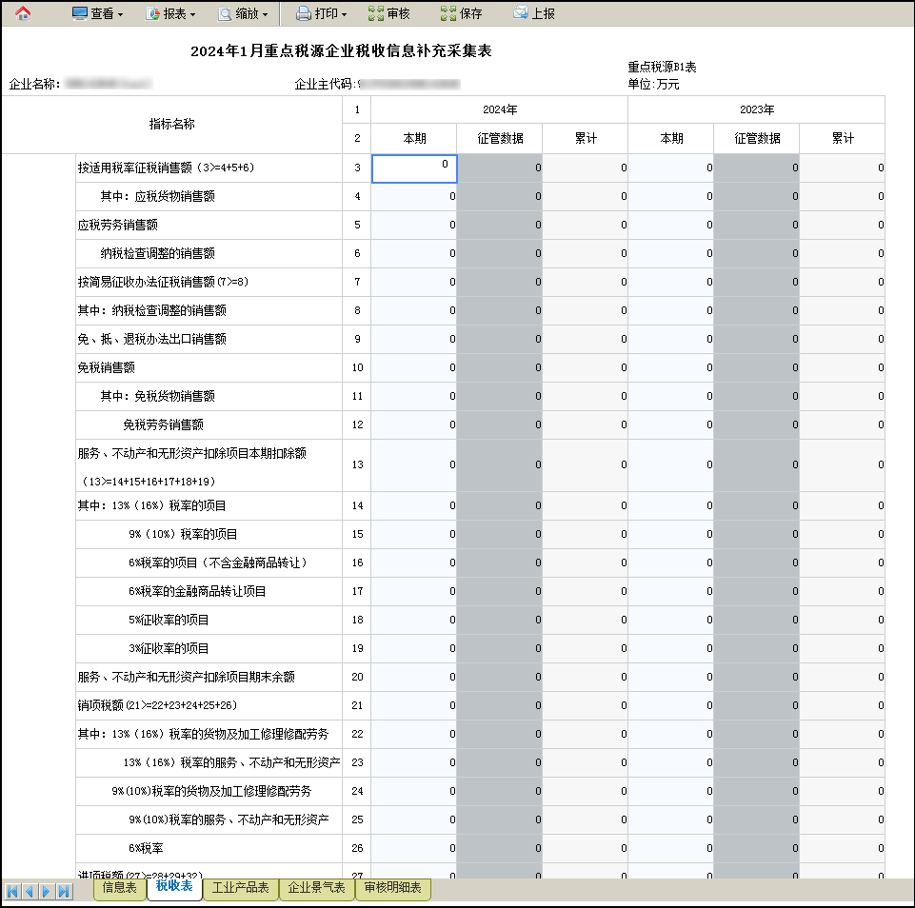Click the 征管数据 header under 2023年

(757, 139)
